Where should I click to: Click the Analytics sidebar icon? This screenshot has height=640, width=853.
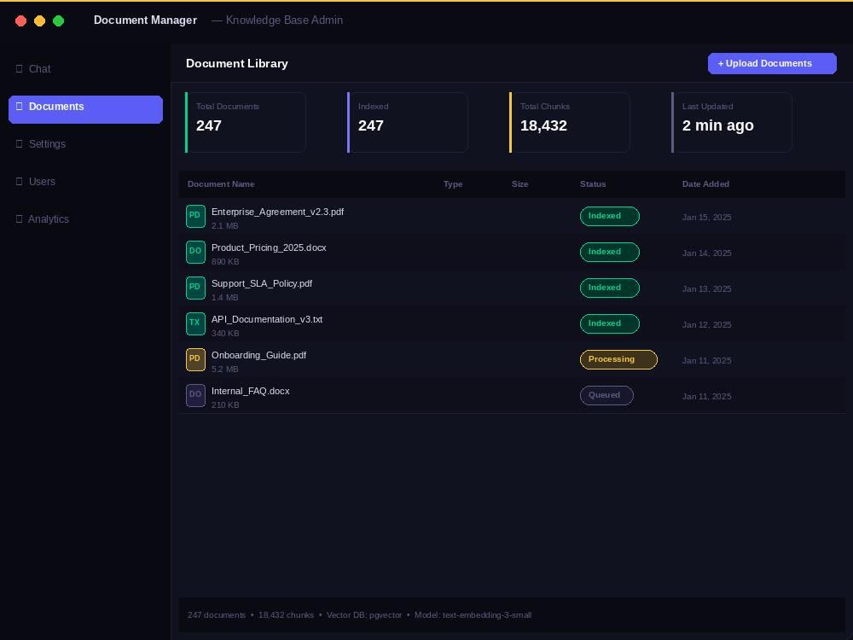click(19, 218)
